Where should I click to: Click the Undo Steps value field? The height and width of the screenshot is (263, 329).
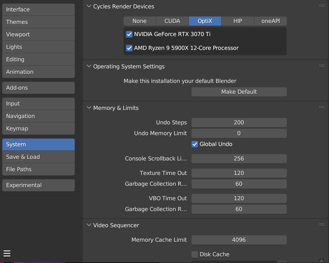(239, 122)
